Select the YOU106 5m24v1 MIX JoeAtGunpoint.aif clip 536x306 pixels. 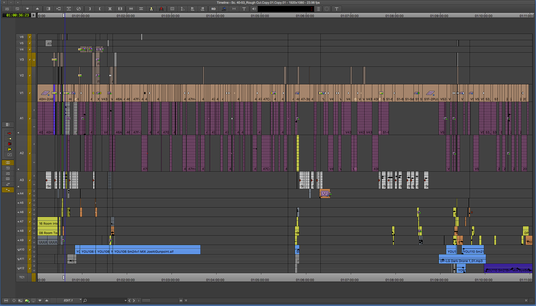157,250
